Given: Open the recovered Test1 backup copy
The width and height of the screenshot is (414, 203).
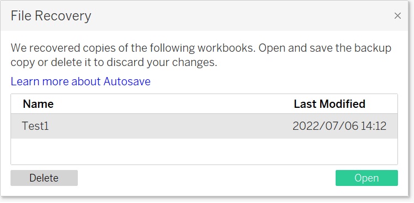Looking at the screenshot, I should (x=367, y=178).
